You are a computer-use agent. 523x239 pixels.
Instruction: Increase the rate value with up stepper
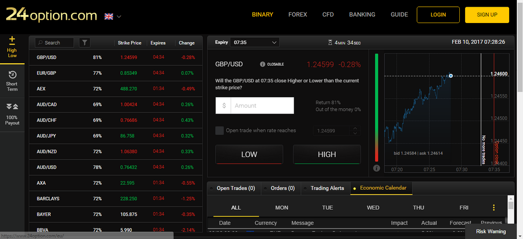355,128
